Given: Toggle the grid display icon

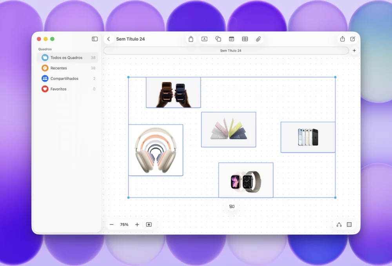Looking at the screenshot, I should (349, 224).
